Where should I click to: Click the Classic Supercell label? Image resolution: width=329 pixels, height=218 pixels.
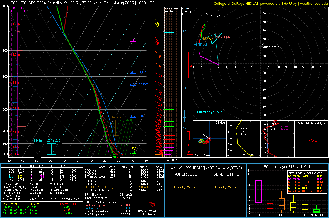point(285,128)
